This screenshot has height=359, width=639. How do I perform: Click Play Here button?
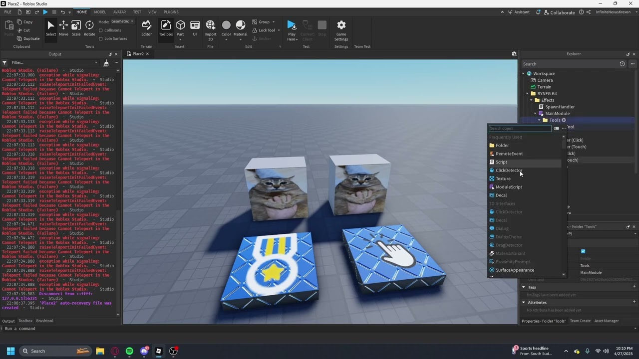tap(292, 30)
